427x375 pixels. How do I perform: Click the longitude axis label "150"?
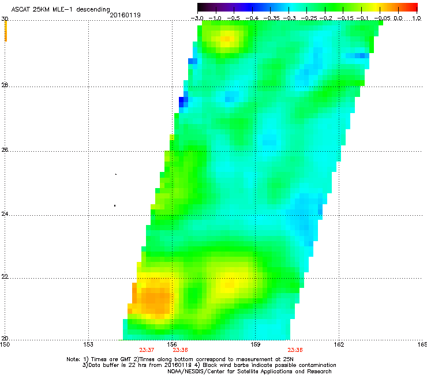tap(5, 344)
